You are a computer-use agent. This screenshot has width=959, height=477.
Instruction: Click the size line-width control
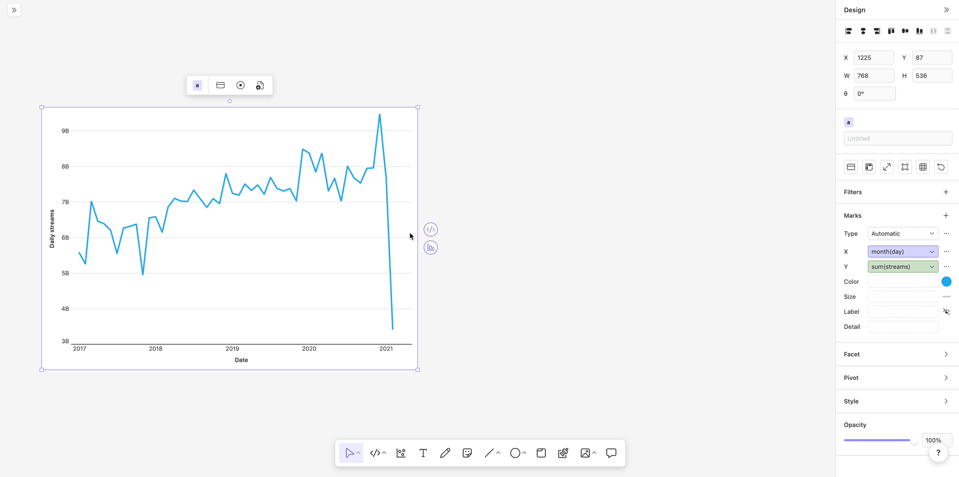click(946, 297)
